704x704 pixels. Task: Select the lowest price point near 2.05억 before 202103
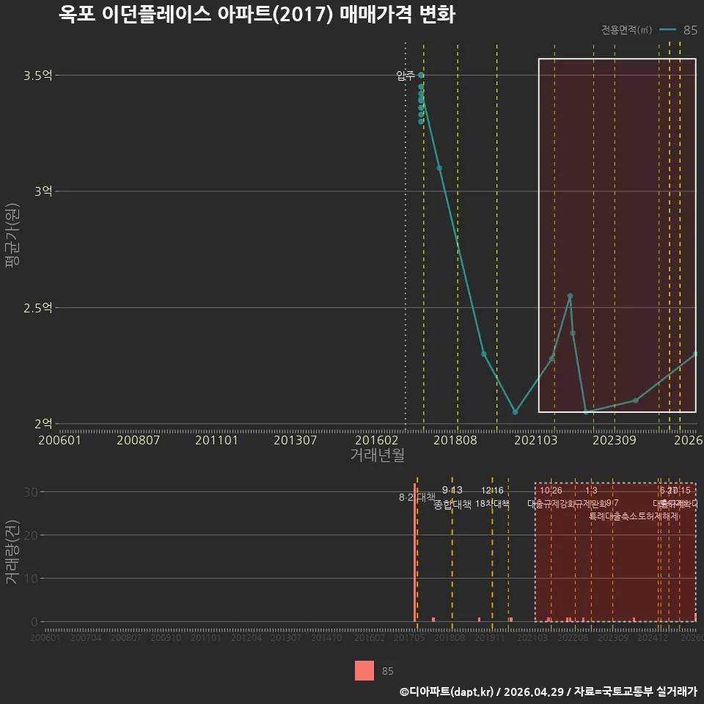[x=515, y=411]
